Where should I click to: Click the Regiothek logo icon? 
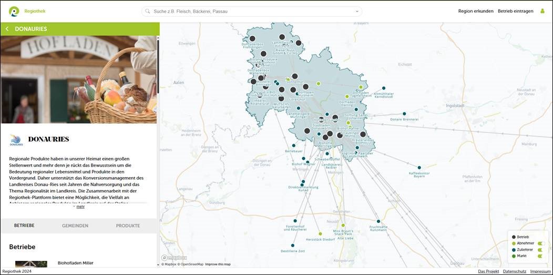click(14, 11)
